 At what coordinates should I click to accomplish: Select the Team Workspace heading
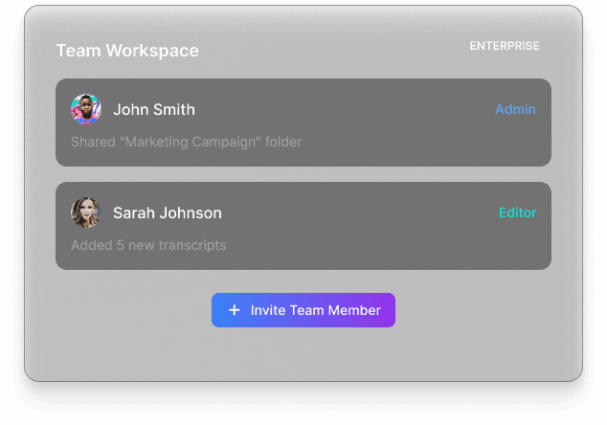(127, 51)
